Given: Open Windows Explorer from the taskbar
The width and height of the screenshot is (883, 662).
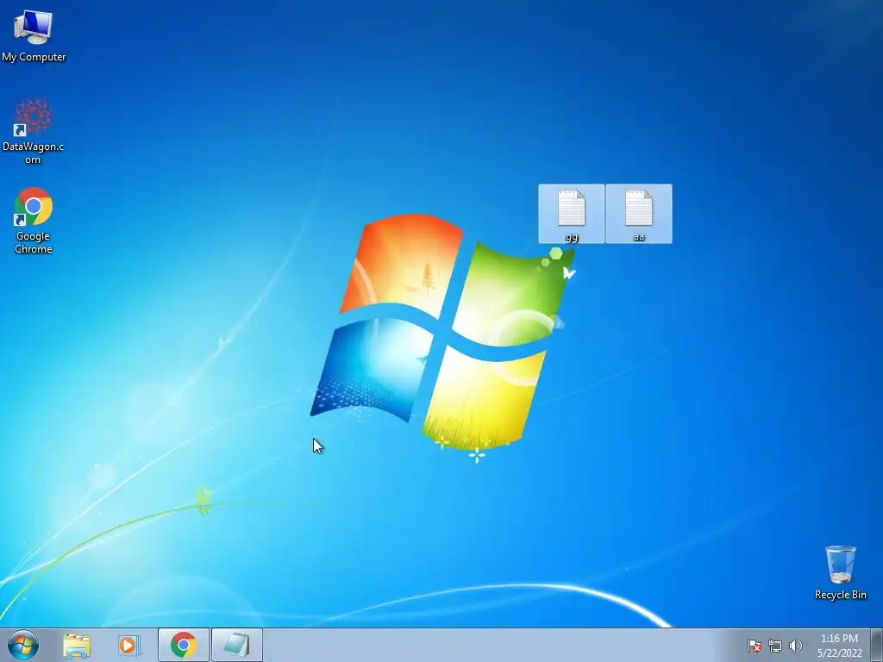Looking at the screenshot, I should click(x=77, y=645).
